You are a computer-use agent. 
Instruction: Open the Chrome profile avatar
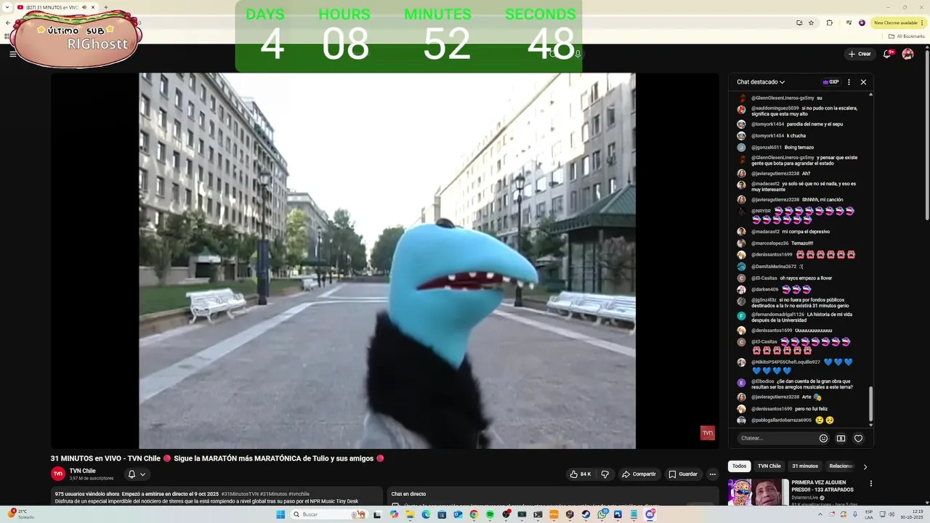[862, 23]
